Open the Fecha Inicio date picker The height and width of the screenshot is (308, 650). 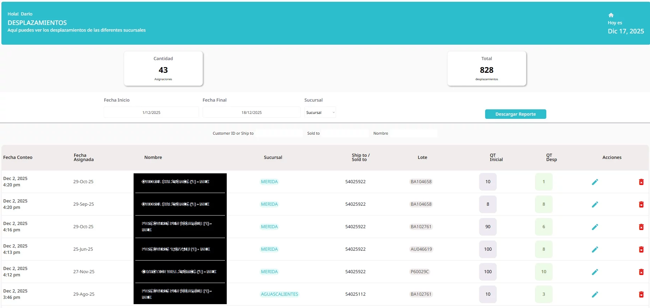(x=151, y=113)
